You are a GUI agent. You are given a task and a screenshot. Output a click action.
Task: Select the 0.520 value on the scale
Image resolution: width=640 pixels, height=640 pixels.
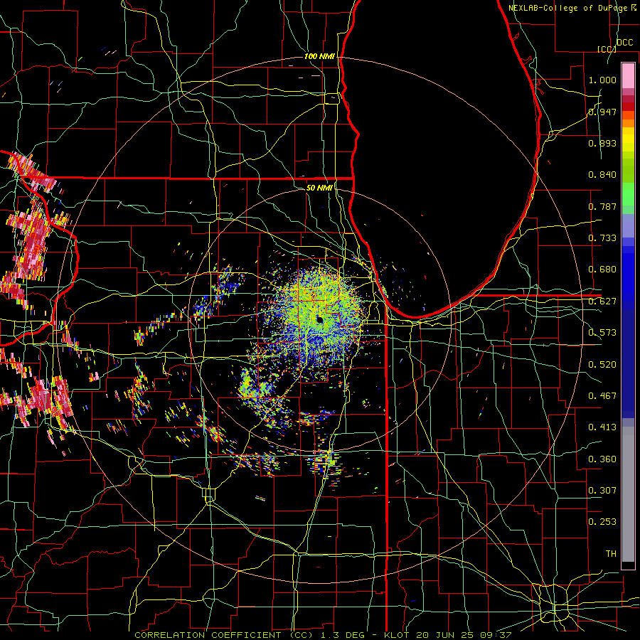coord(602,365)
